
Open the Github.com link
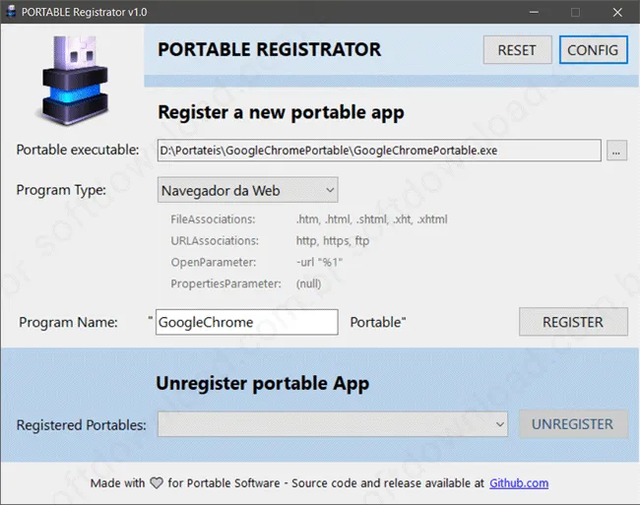click(x=519, y=483)
